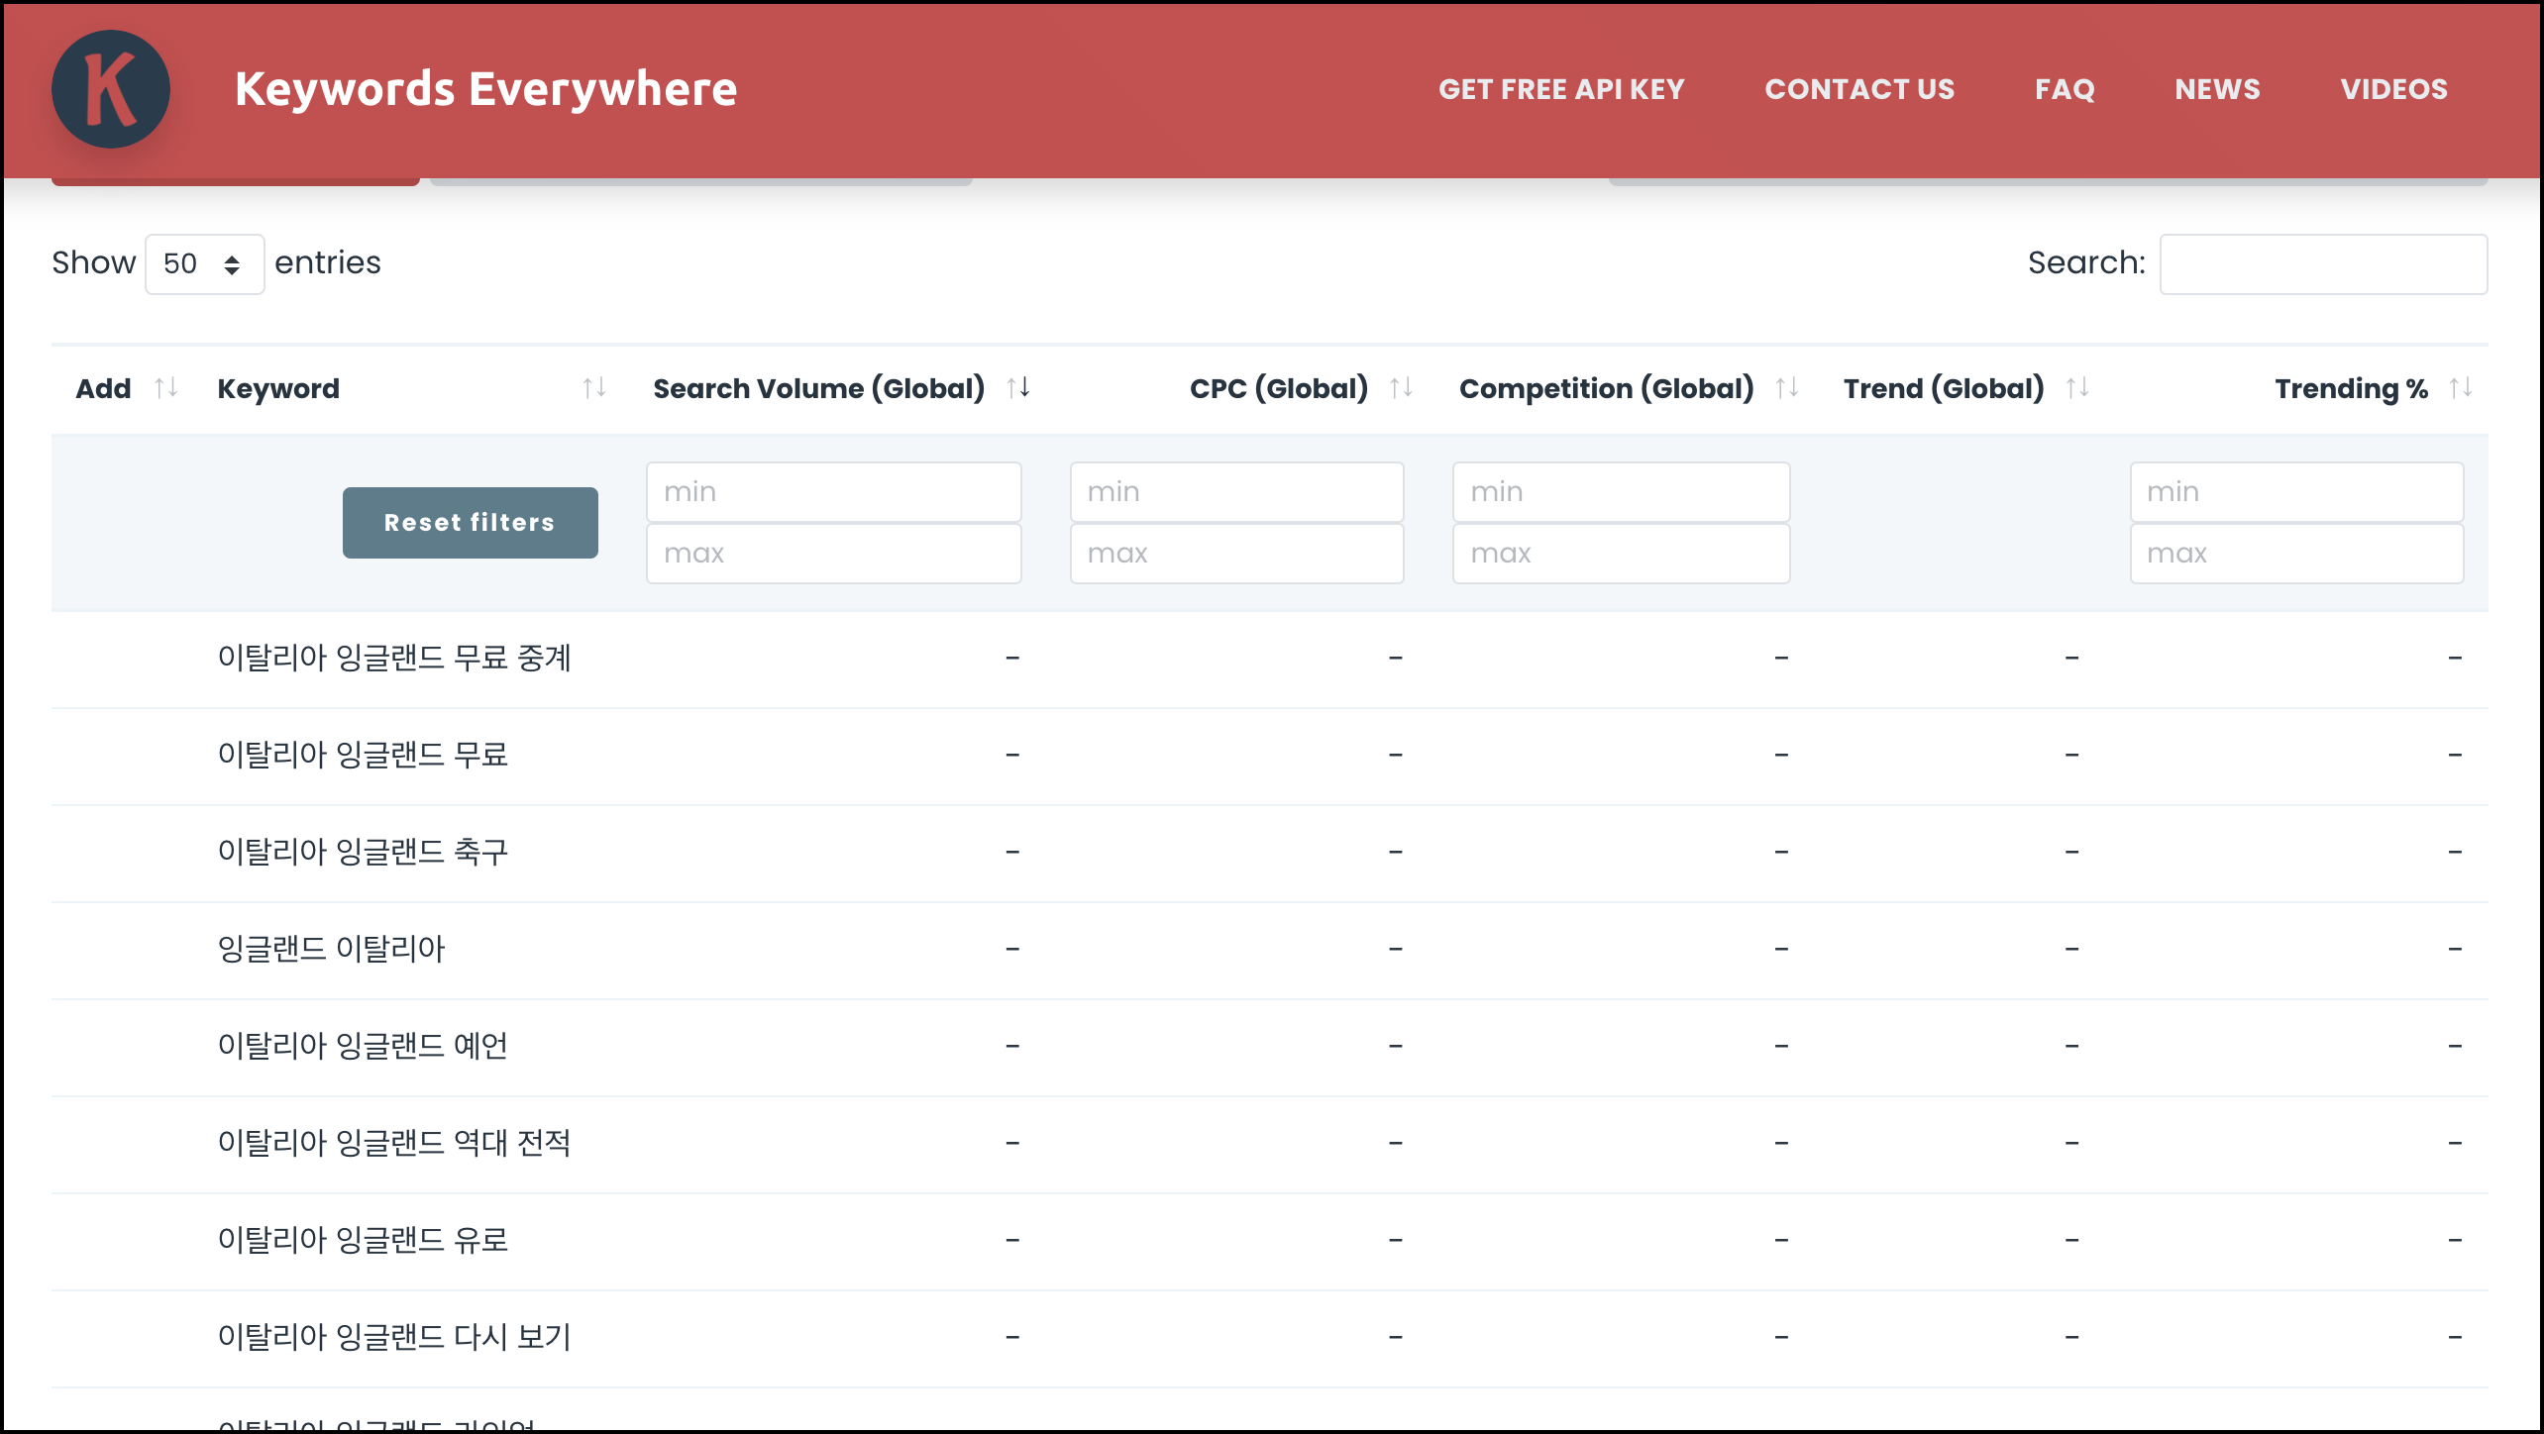Sort by Competition (Global) arrows

[x=1787, y=387]
